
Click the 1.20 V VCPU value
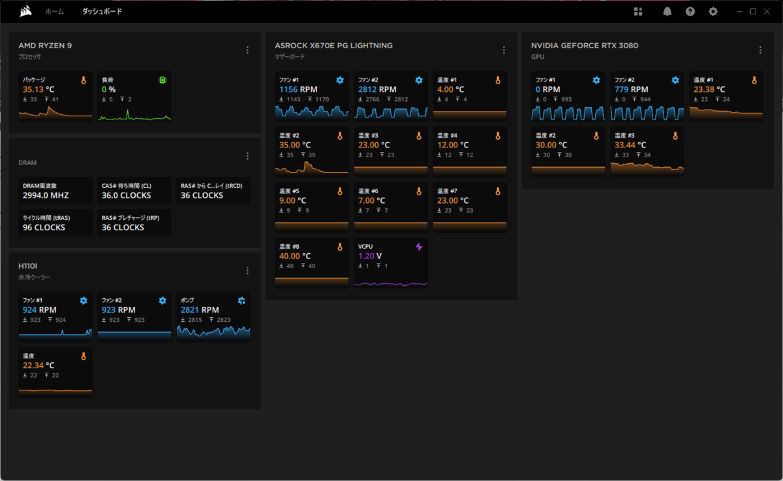coord(370,256)
